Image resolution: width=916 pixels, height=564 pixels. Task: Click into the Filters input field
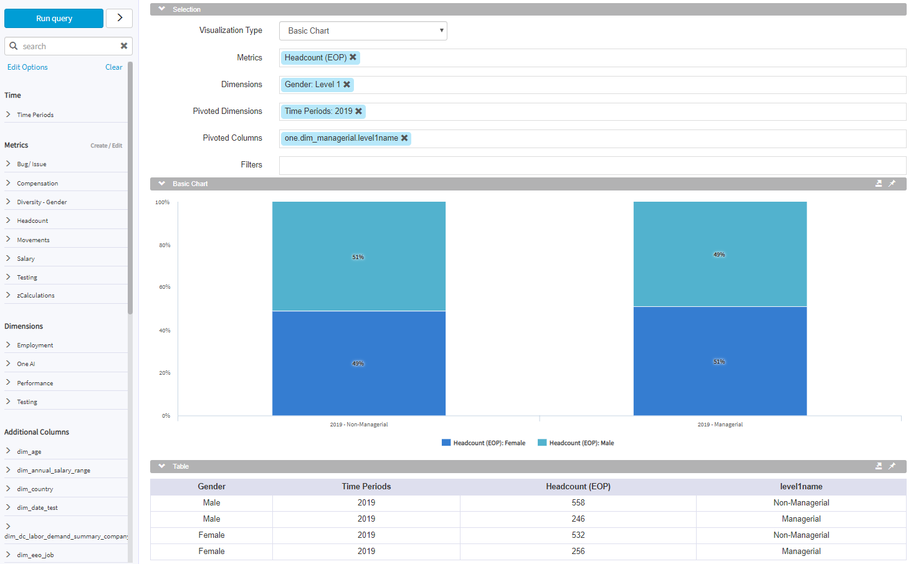click(x=592, y=165)
